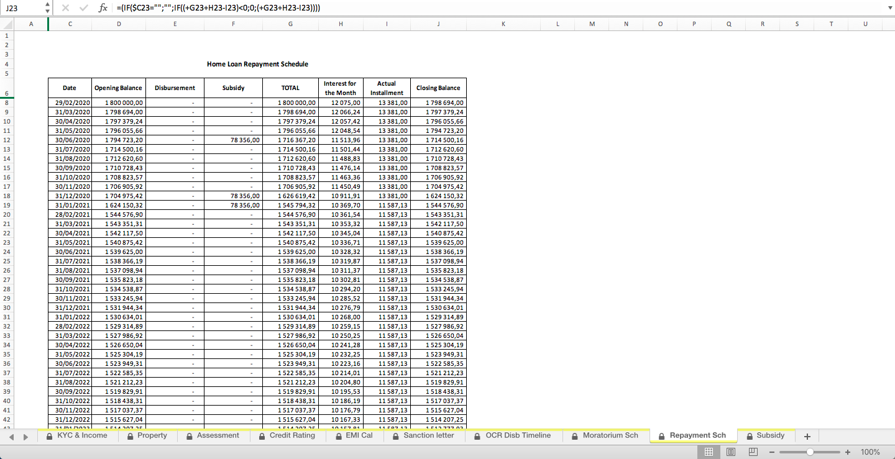The image size is (895, 459).
Task: Select row 4 header
Action: pos(6,64)
